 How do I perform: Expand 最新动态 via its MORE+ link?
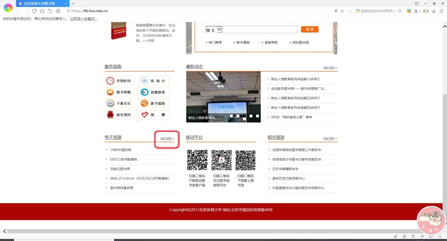click(330, 68)
